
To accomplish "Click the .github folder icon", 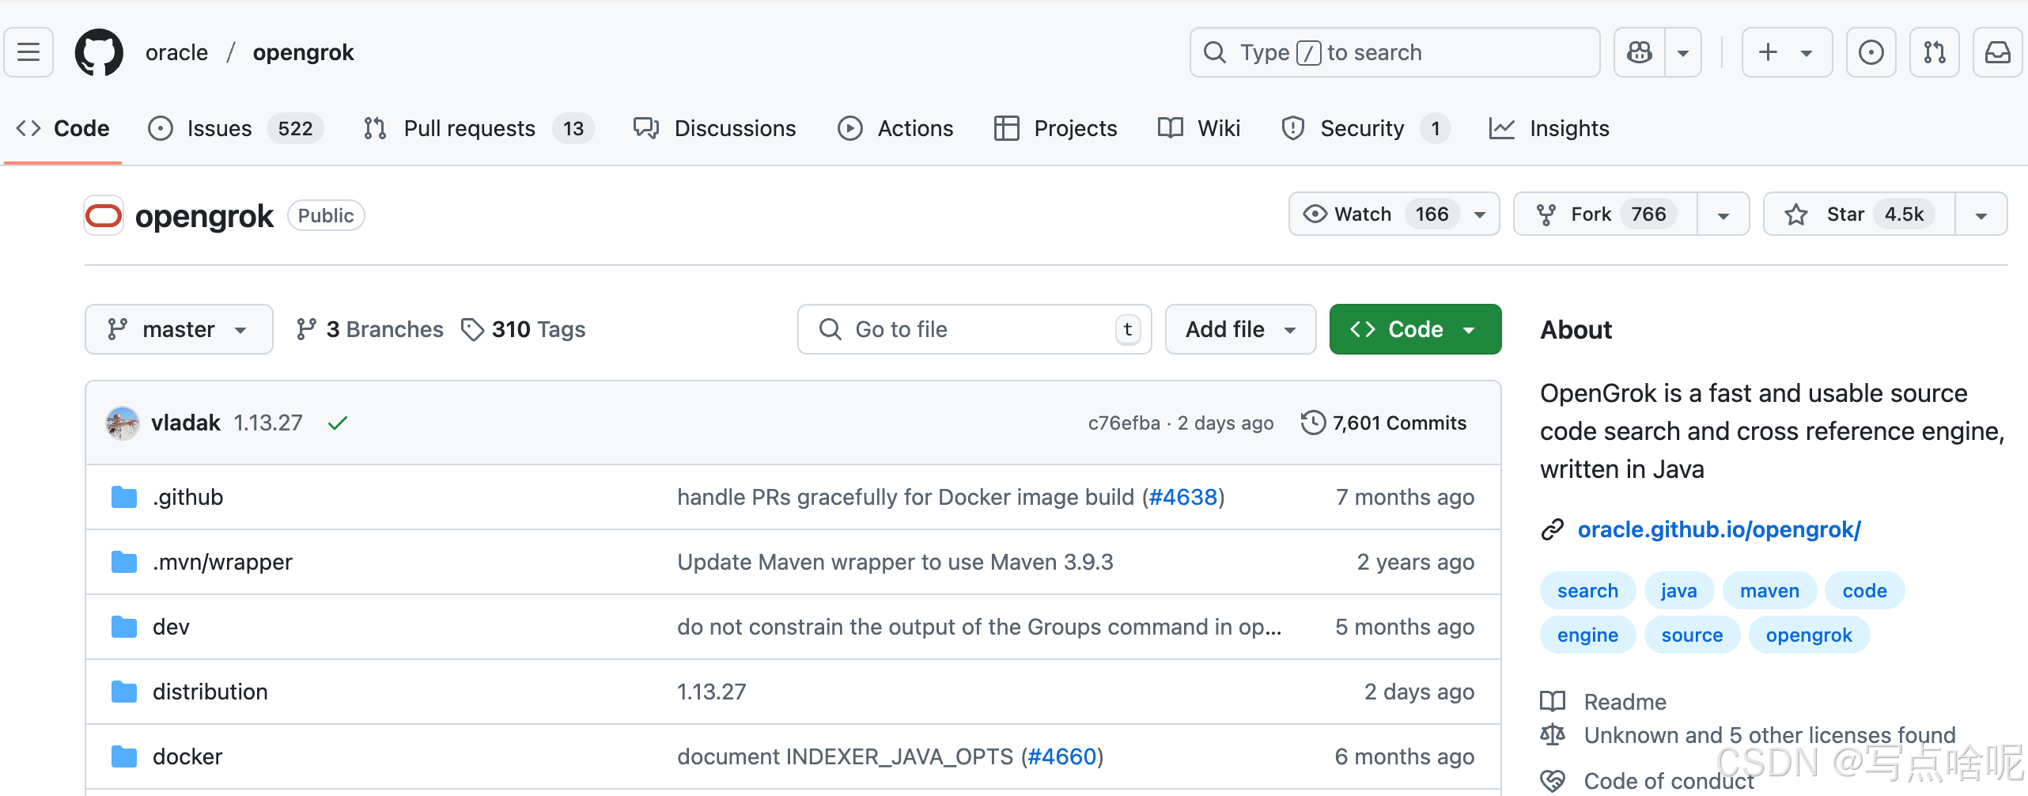I will 124,497.
